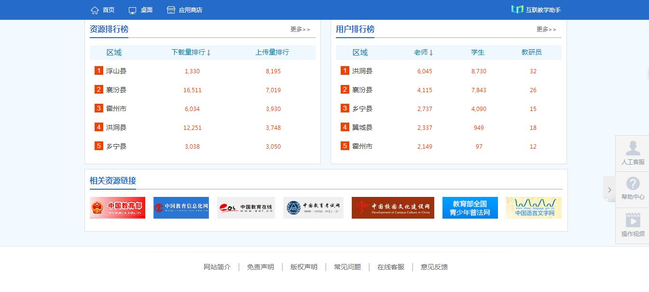Open the 帮助中心 help center icon
Viewport: 649px width, 292px height.
[x=632, y=185]
